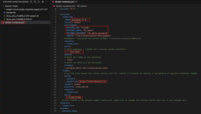The image size is (201, 114).
Task: Click line number 5 in the gutter
Action: pyautogui.click(x=56, y=20)
